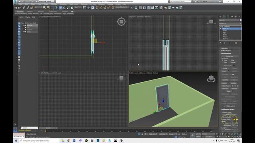The image size is (255, 143).
Task: Select the Edge sub-object level
Action: 224,33
